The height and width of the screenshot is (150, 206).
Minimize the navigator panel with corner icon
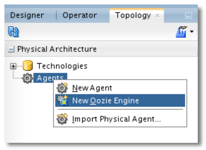click(x=188, y=15)
